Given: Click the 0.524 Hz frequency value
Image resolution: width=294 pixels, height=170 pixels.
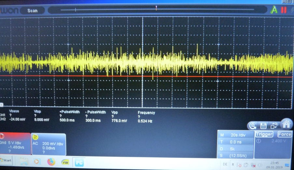Looking at the screenshot, I should click(145, 121).
